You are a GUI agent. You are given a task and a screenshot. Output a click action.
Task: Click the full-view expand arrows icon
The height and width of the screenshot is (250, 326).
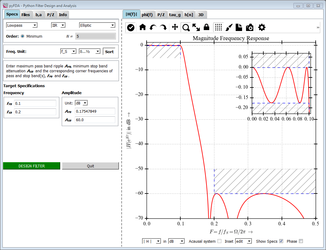(x=196, y=27)
